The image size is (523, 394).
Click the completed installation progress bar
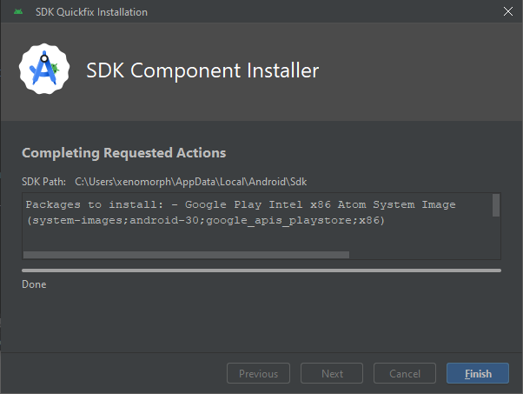click(261, 270)
